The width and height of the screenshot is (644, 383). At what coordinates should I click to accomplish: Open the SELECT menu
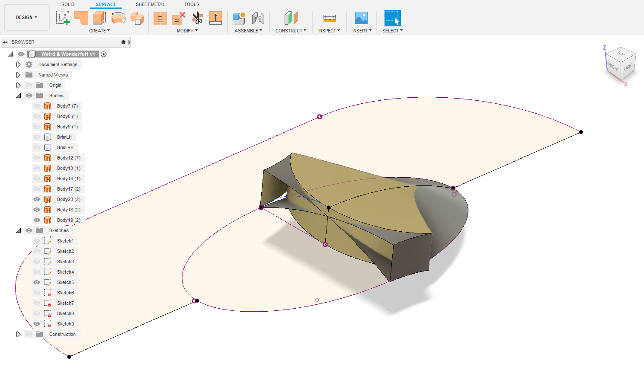coord(392,31)
